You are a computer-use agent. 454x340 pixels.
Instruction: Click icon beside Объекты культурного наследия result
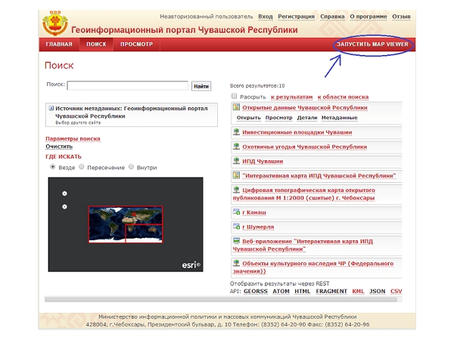(x=236, y=263)
